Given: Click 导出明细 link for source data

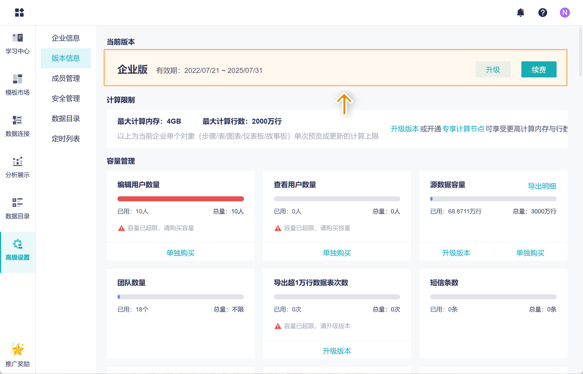Looking at the screenshot, I should pyautogui.click(x=542, y=186).
